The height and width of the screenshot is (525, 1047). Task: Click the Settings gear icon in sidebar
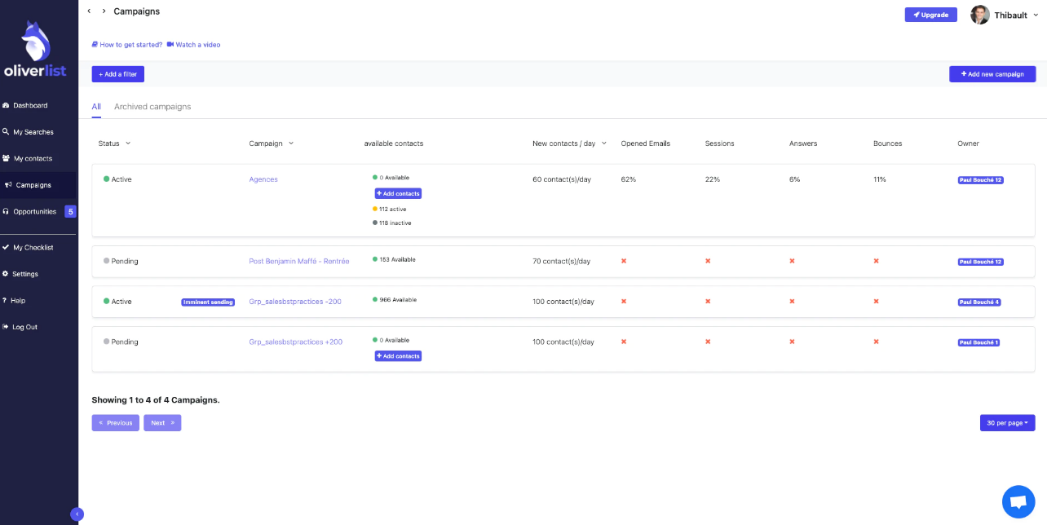[x=6, y=274]
